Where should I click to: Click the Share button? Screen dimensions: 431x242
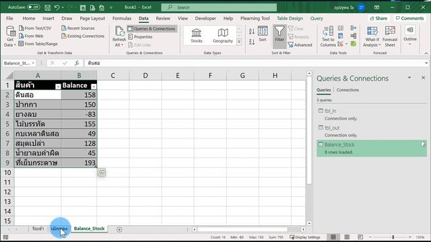tap(378, 18)
